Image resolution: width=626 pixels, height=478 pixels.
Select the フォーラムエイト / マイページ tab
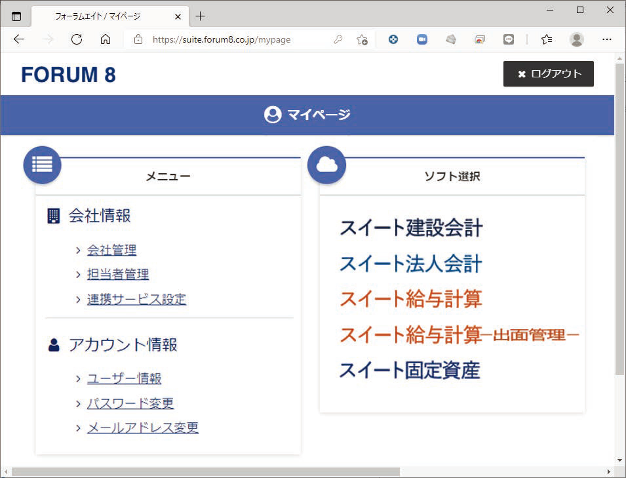[109, 16]
